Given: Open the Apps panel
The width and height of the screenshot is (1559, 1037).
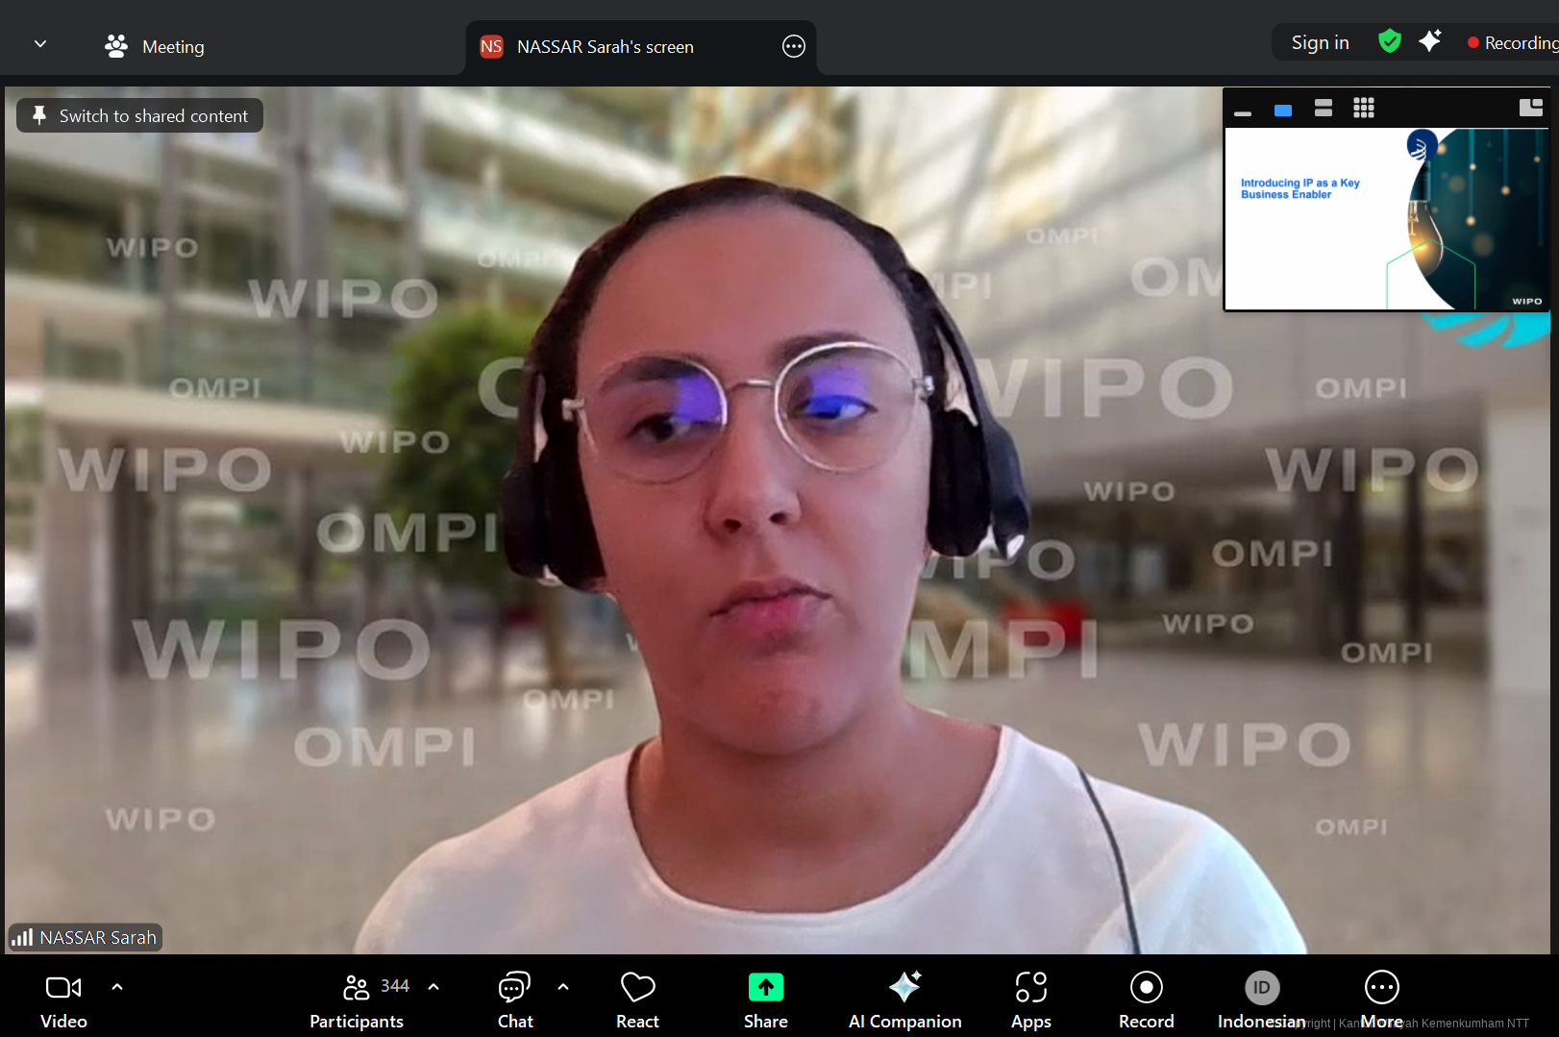Looking at the screenshot, I should click(x=1030, y=1000).
